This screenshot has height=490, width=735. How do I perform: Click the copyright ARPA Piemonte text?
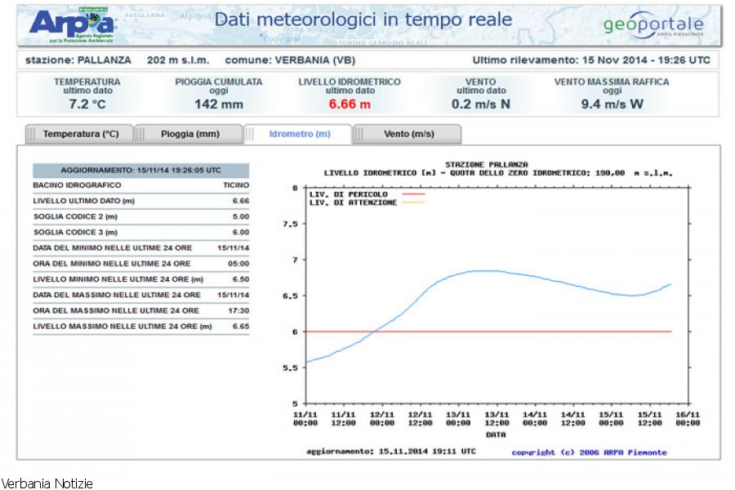[589, 452]
